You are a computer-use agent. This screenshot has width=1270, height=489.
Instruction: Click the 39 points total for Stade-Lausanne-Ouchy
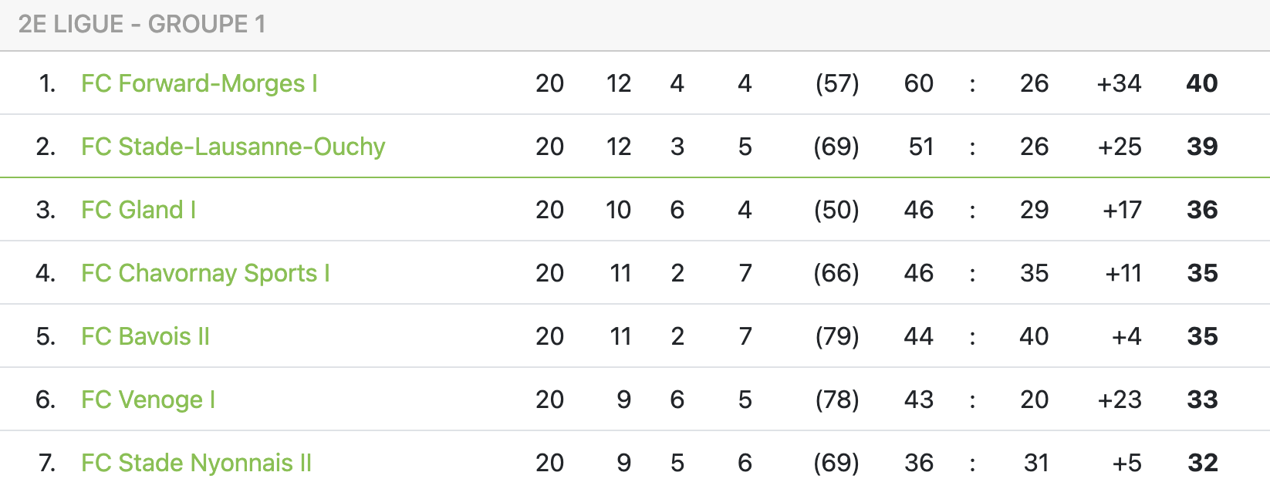click(x=1201, y=147)
